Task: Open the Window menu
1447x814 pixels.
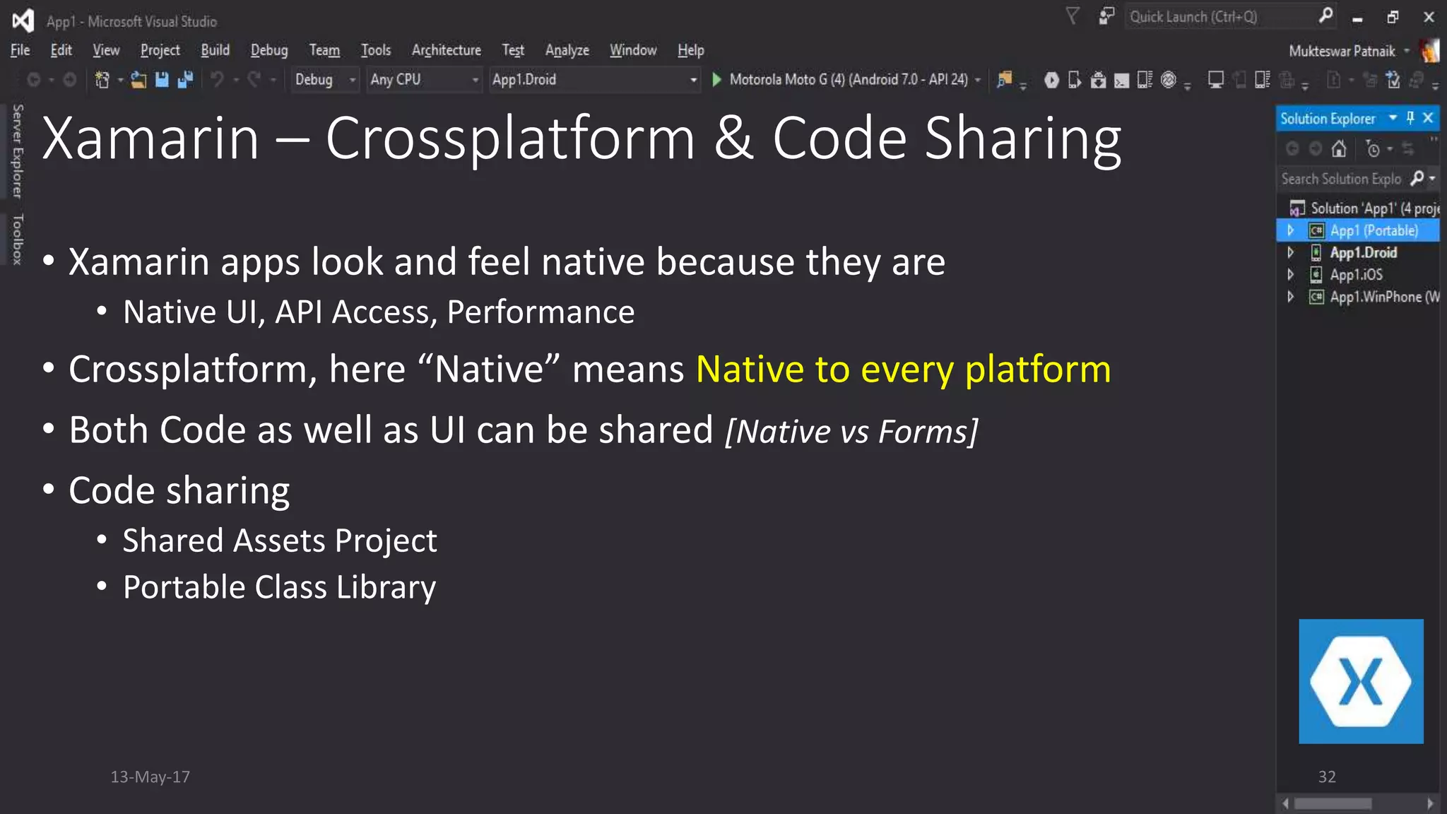Action: pyautogui.click(x=633, y=50)
